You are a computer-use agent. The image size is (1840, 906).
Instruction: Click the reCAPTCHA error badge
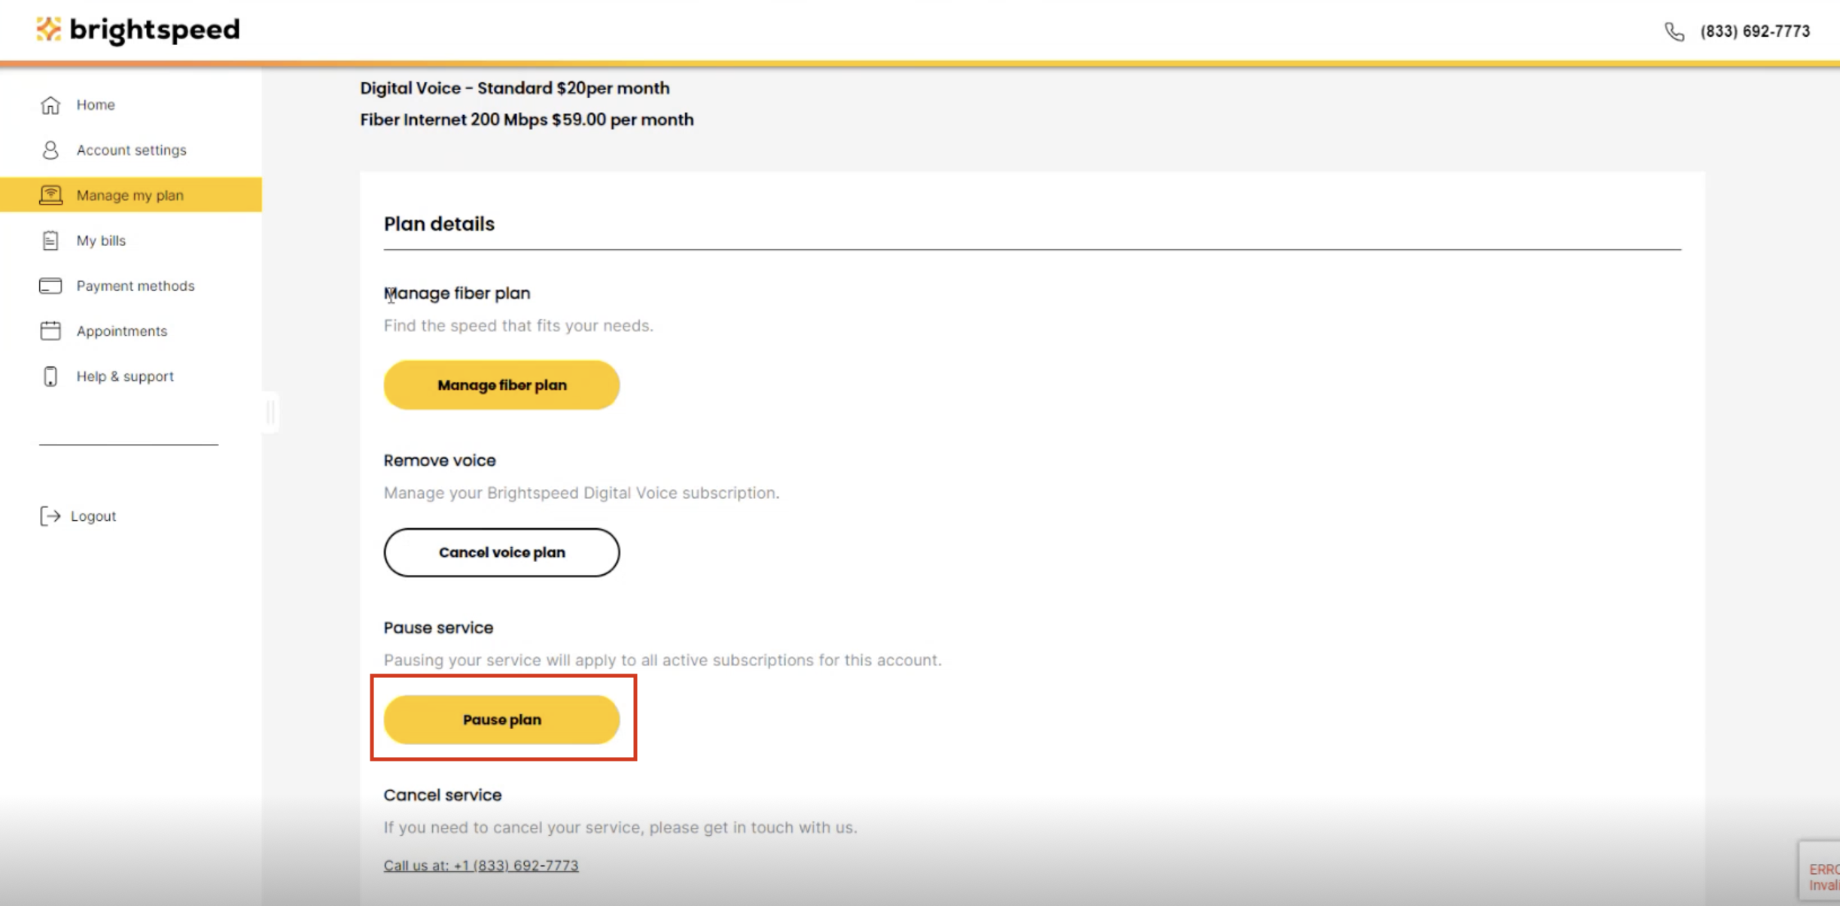pos(1820,871)
